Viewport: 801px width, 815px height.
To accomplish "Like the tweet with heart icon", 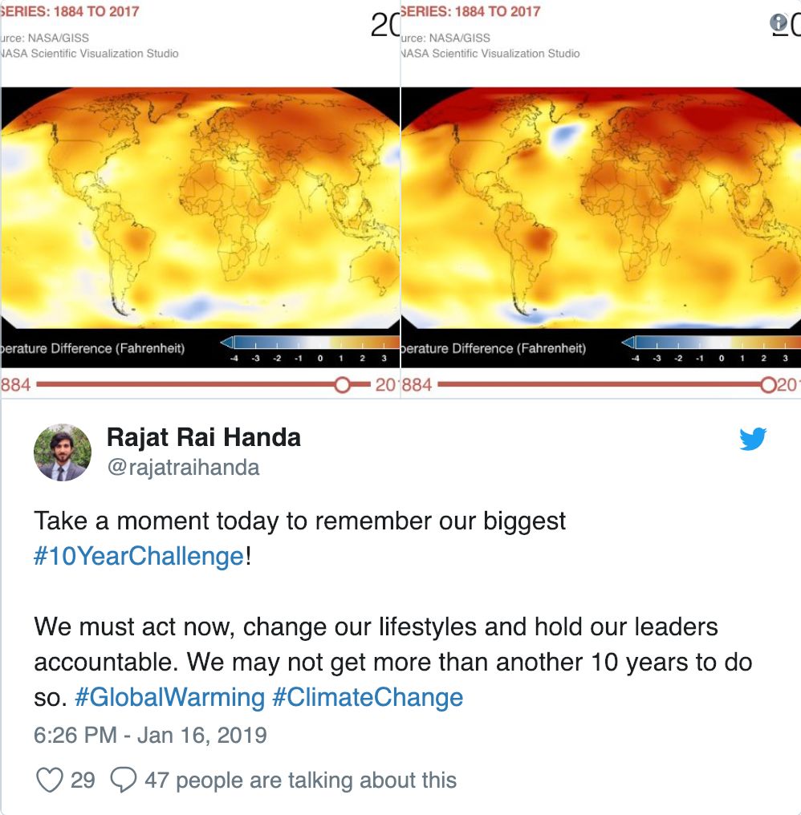I will 50,780.
